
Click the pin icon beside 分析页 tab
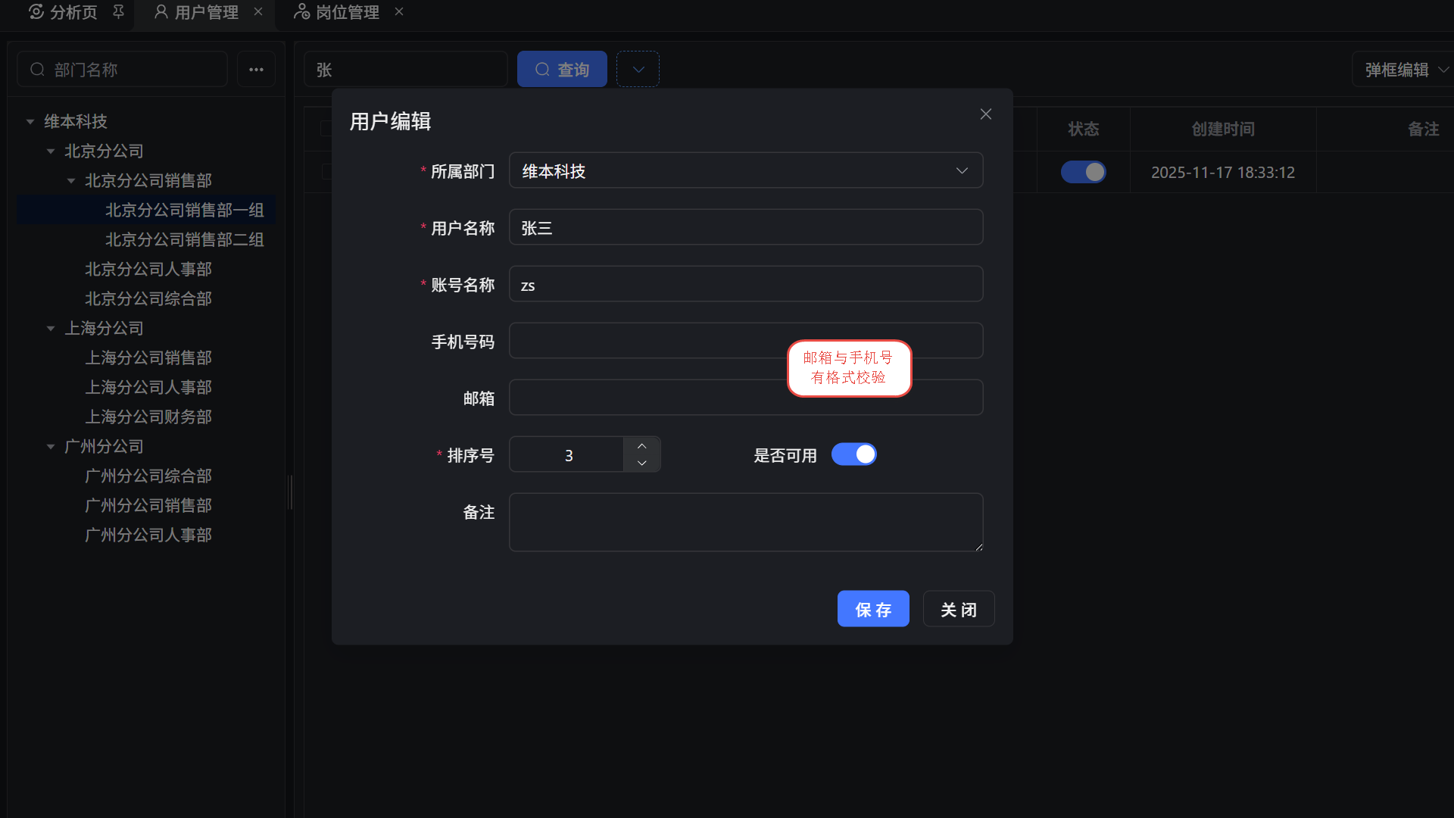click(118, 12)
